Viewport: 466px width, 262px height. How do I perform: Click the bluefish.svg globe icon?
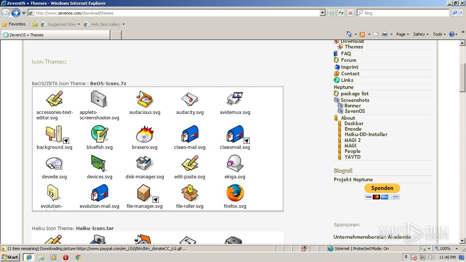point(100,134)
